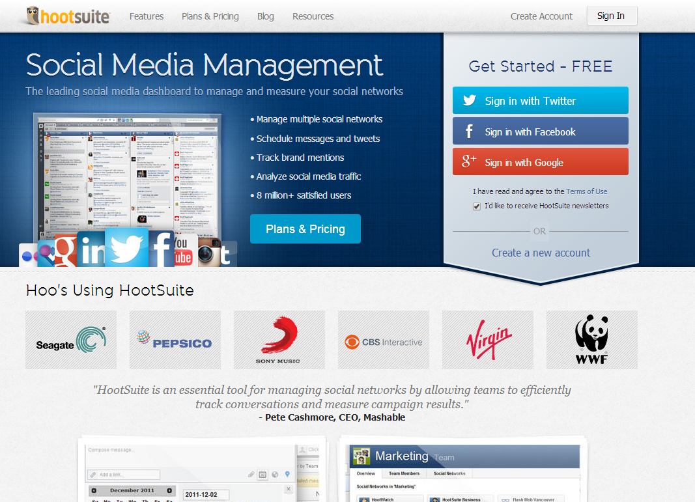Click the Sign in with Google button

pyautogui.click(x=541, y=161)
